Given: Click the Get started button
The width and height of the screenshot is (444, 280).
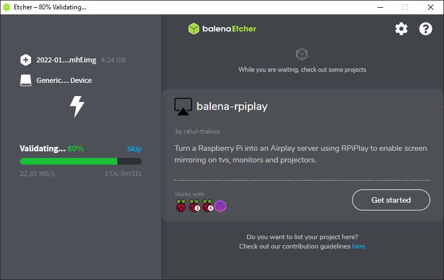Looking at the screenshot, I should [391, 200].
